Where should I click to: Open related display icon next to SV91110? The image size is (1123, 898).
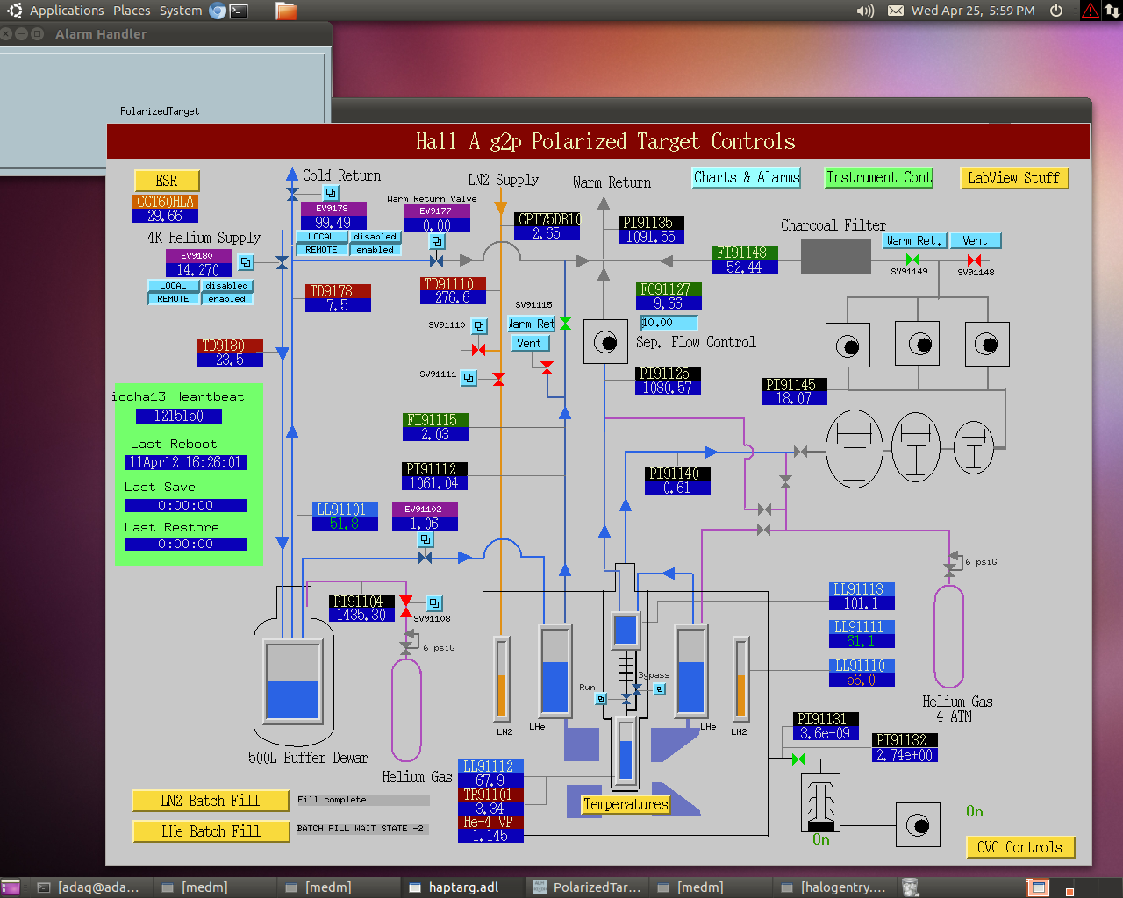[479, 326]
